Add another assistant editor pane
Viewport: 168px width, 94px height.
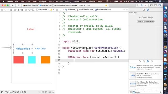[124, 10]
